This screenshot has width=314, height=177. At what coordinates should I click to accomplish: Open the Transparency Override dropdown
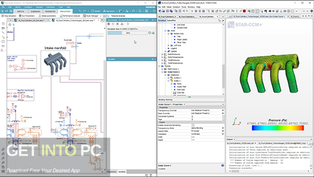(223, 110)
